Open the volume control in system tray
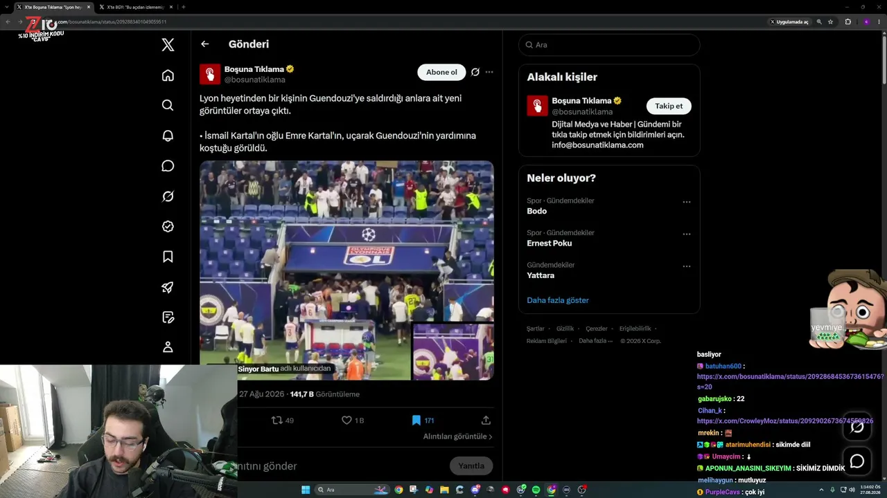The height and width of the screenshot is (498, 887). [852, 490]
